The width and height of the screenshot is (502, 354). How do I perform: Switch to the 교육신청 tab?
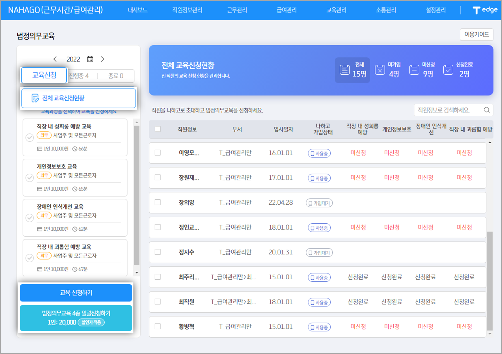pos(44,75)
